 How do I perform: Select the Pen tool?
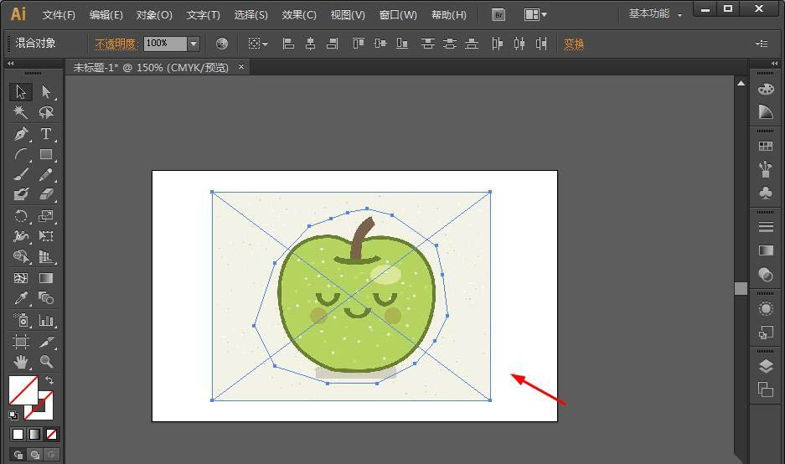[21, 134]
